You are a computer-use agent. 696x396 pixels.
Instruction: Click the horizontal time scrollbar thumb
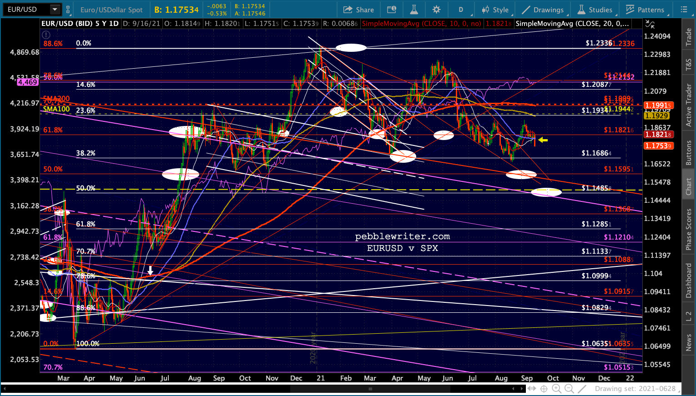coord(370,389)
